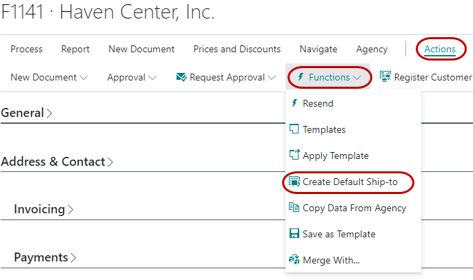This screenshot has width=473, height=280.
Task: Expand the General section
Action: 26,113
